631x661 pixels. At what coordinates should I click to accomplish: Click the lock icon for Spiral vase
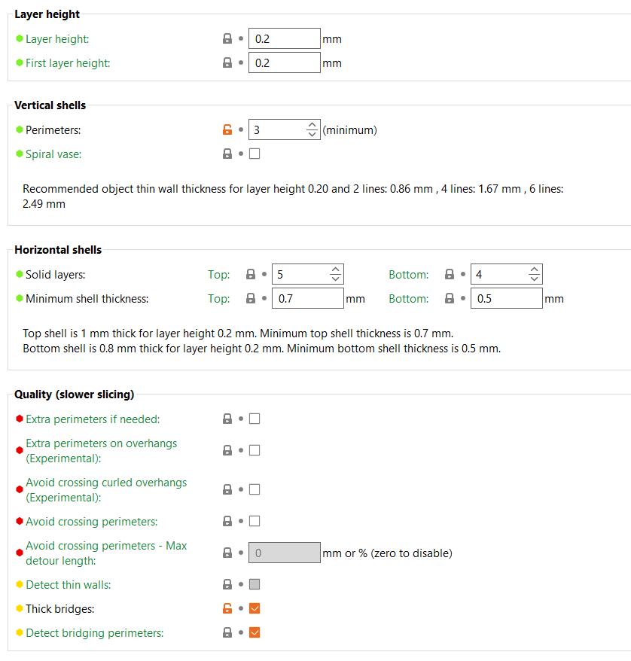click(x=227, y=154)
